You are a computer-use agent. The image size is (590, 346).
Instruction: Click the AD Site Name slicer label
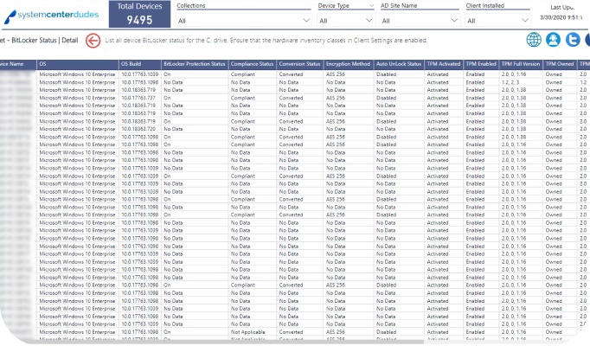[399, 6]
